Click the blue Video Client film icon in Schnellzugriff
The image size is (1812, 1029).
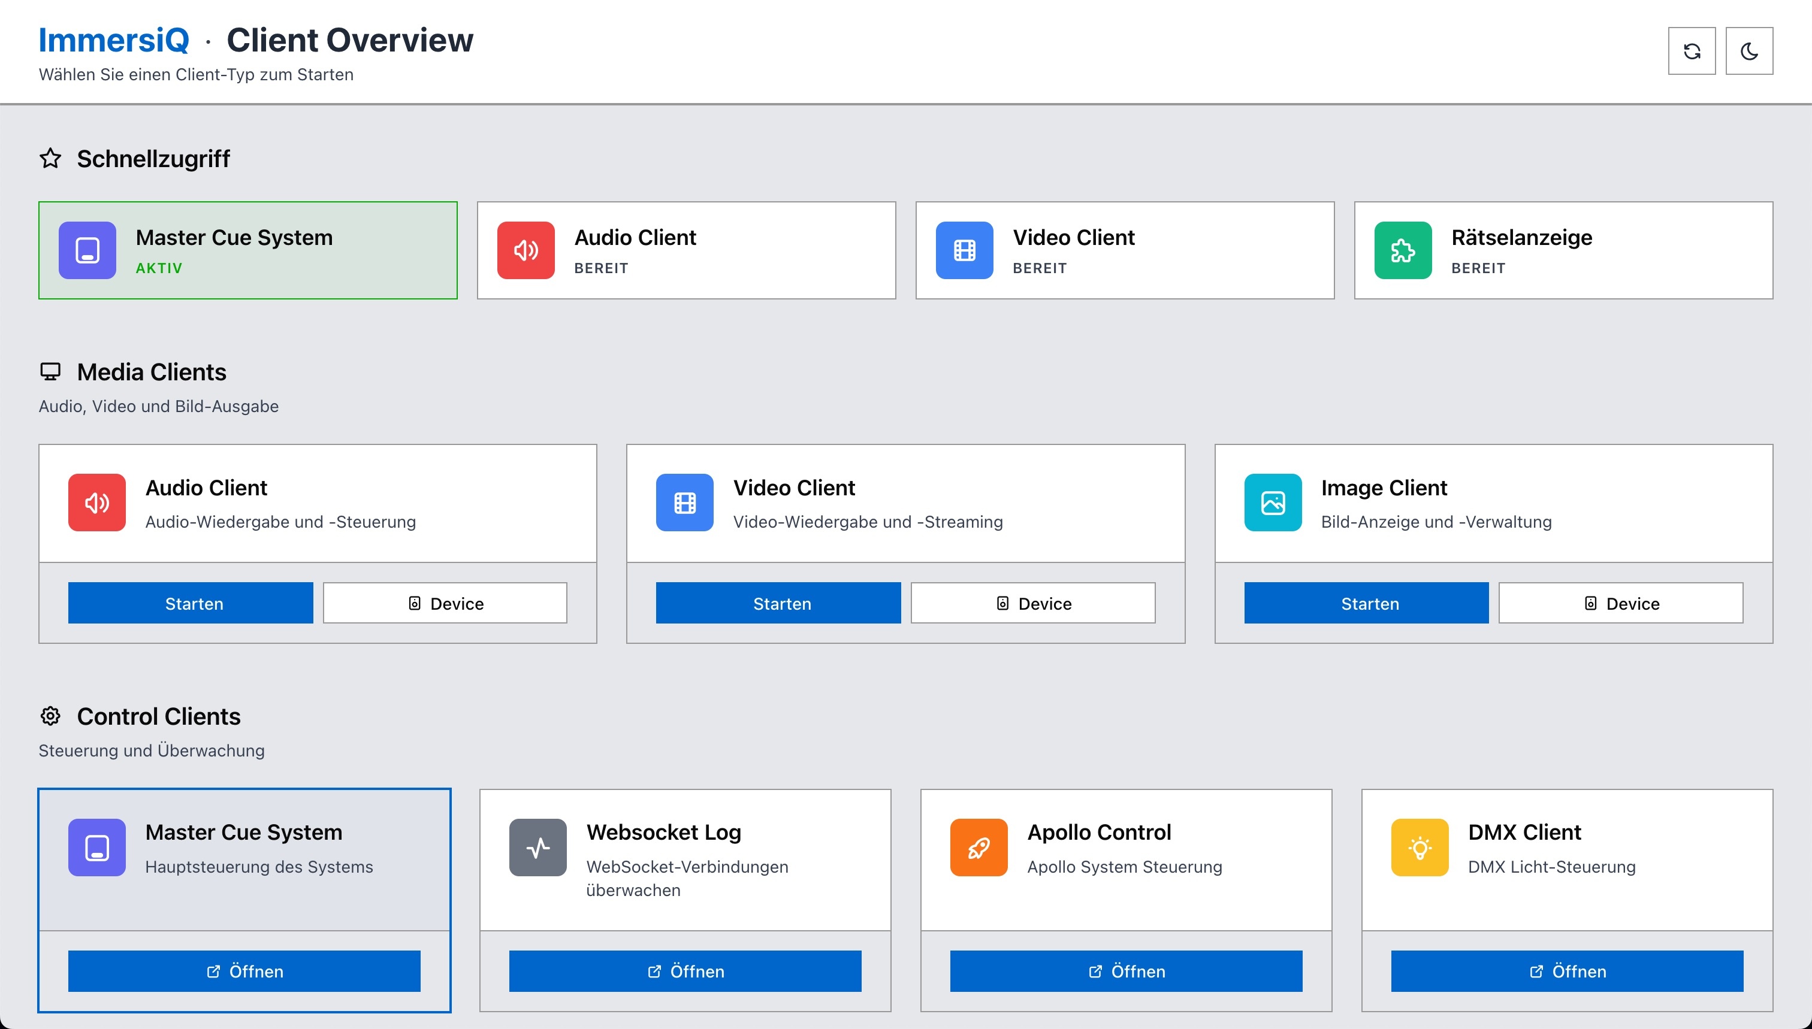click(964, 250)
